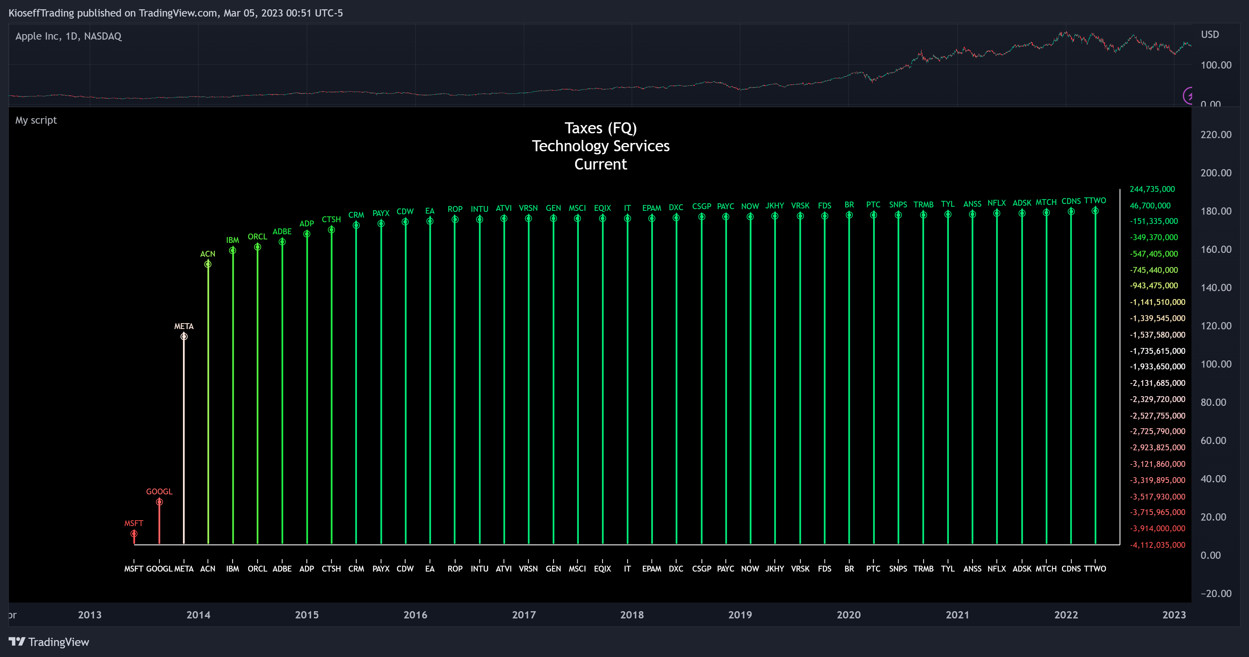This screenshot has width=1249, height=657.
Task: Click the red -3,914,000,000 scale value
Action: [x=1157, y=528]
